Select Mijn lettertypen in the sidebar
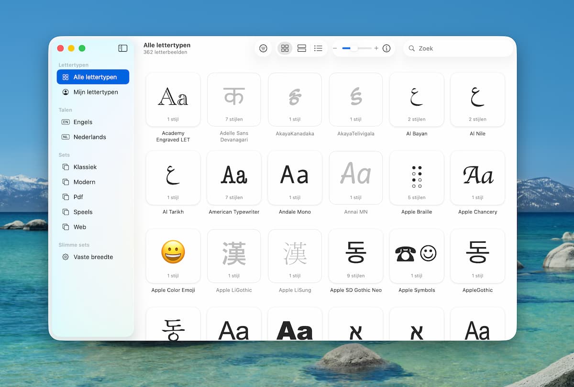 pos(95,92)
